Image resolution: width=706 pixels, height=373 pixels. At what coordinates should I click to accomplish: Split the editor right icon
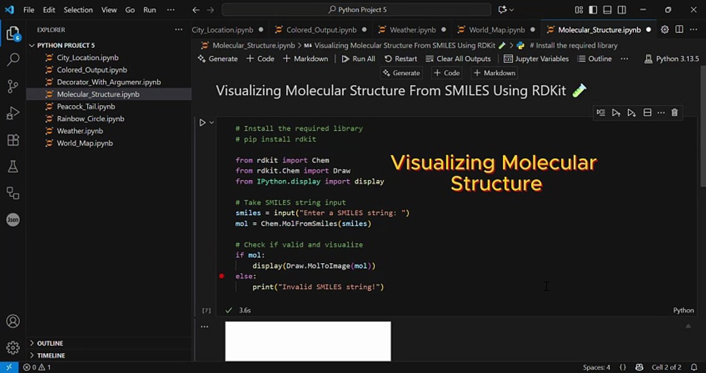679,30
